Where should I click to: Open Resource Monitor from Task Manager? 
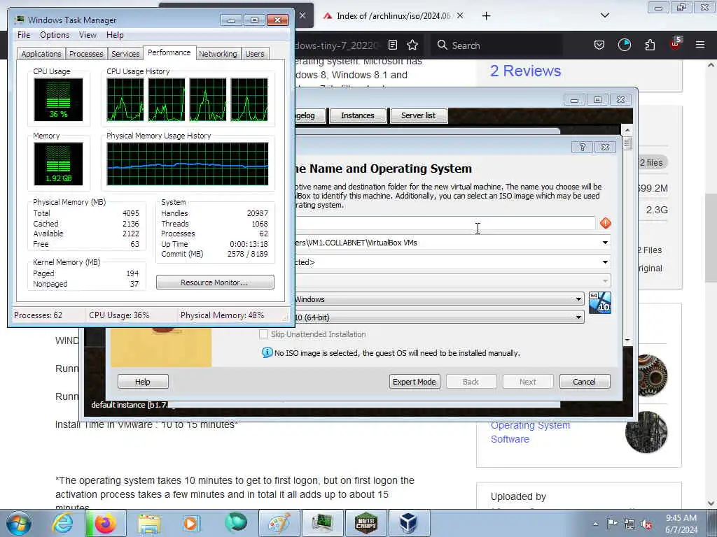(x=215, y=282)
